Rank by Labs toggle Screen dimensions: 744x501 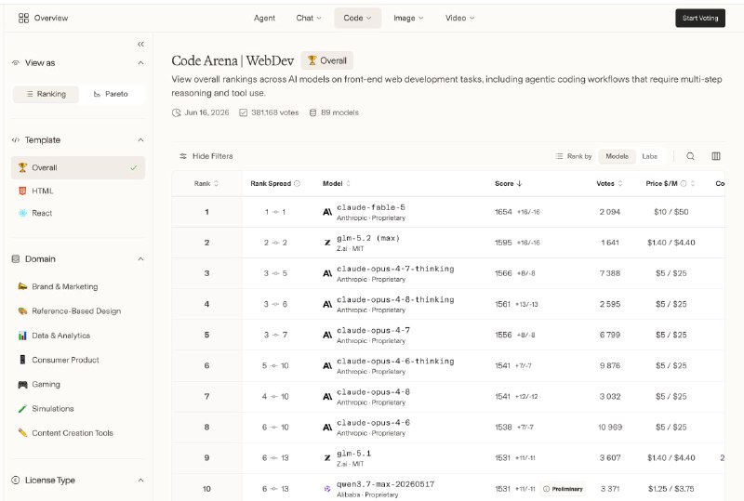click(x=649, y=156)
